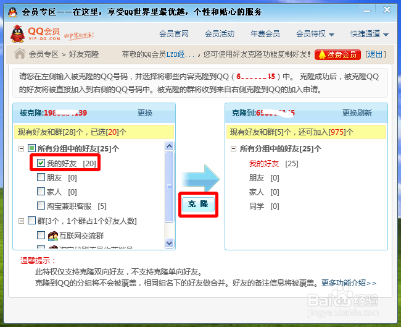Select 朋友 [0] in right panel
Viewport: 401px width, 327px height.
(x=264, y=177)
